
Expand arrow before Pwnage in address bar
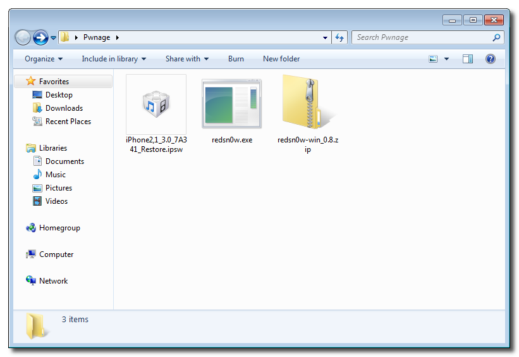point(76,37)
